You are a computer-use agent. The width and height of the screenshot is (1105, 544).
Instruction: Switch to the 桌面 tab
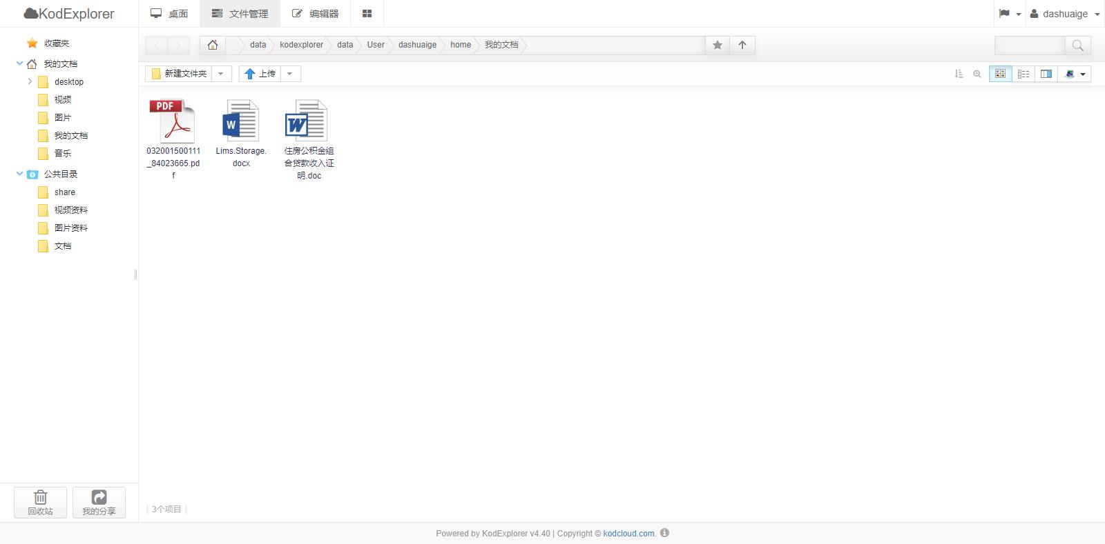click(169, 14)
